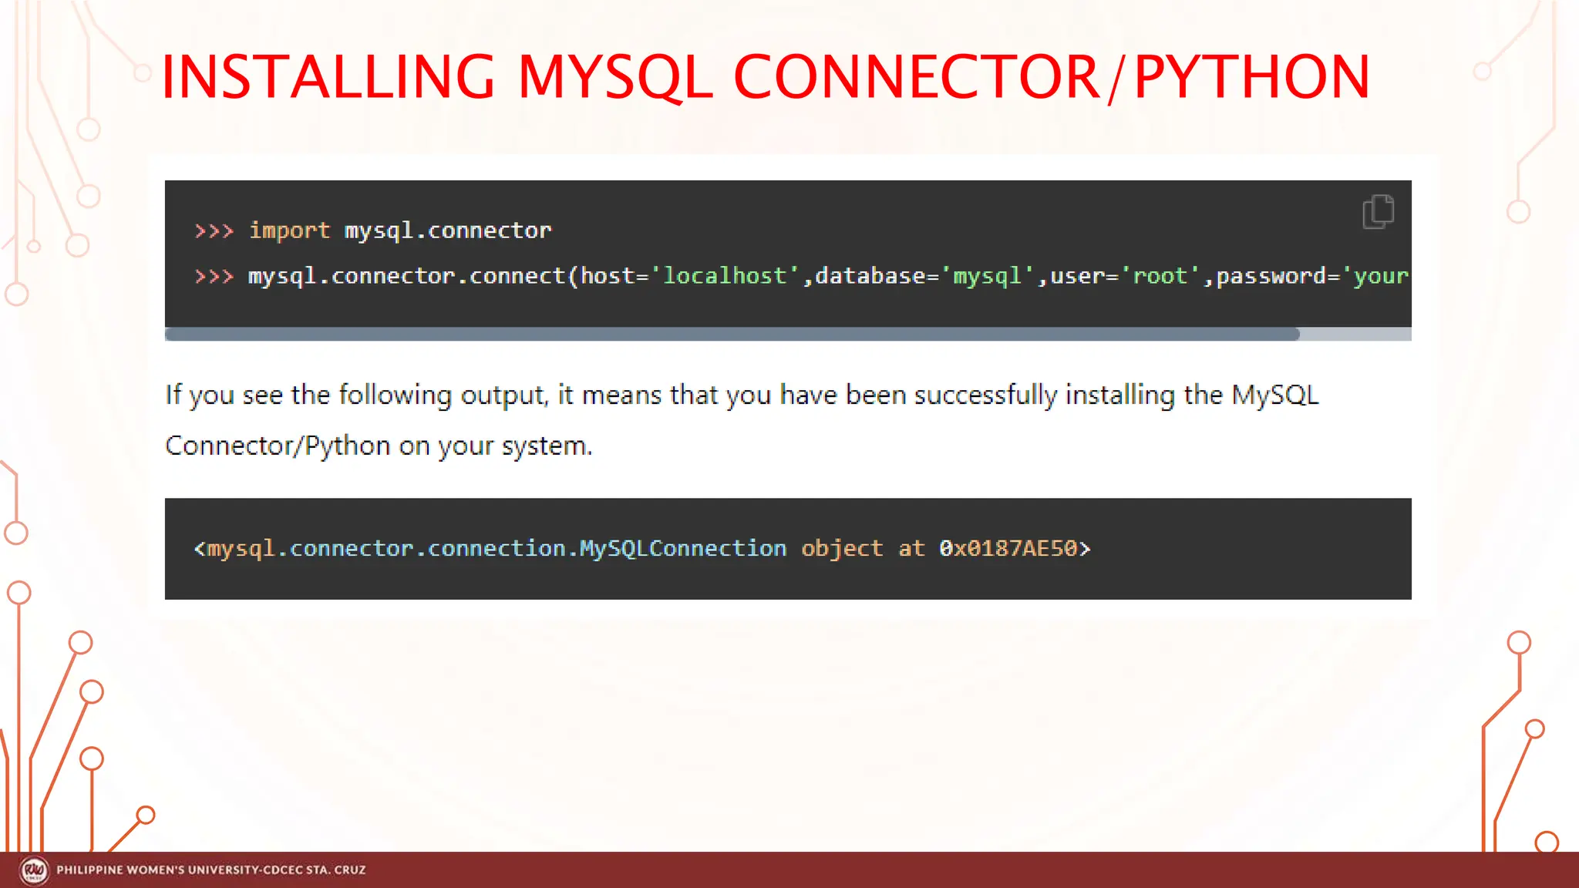Click the 'localhost' string in code
The width and height of the screenshot is (1579, 888).
725,276
